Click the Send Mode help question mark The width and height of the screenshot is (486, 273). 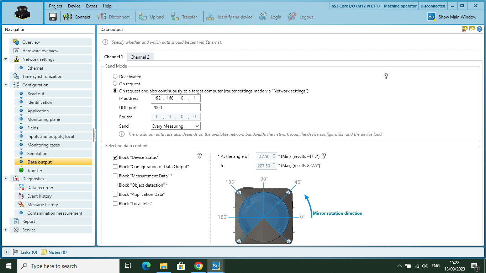386,76
